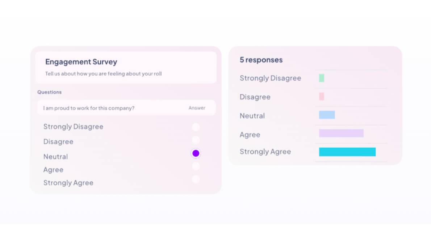Click the green Strongly Disagree result bar
431x242 pixels.
[x=322, y=78]
